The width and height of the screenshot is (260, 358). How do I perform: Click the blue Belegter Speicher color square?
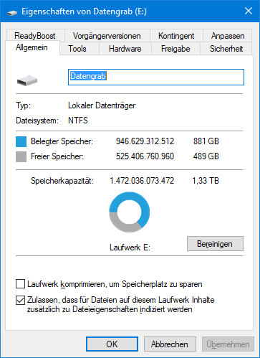point(21,141)
